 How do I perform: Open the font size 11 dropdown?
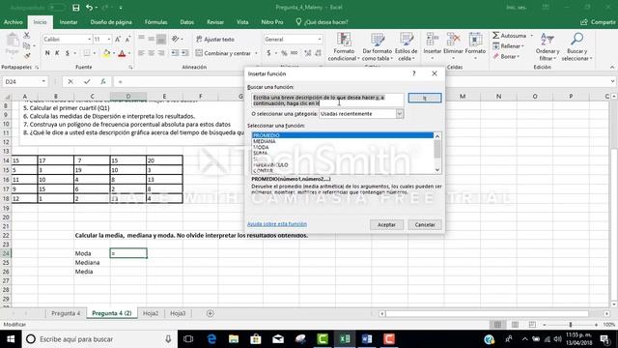pyautogui.click(x=109, y=39)
